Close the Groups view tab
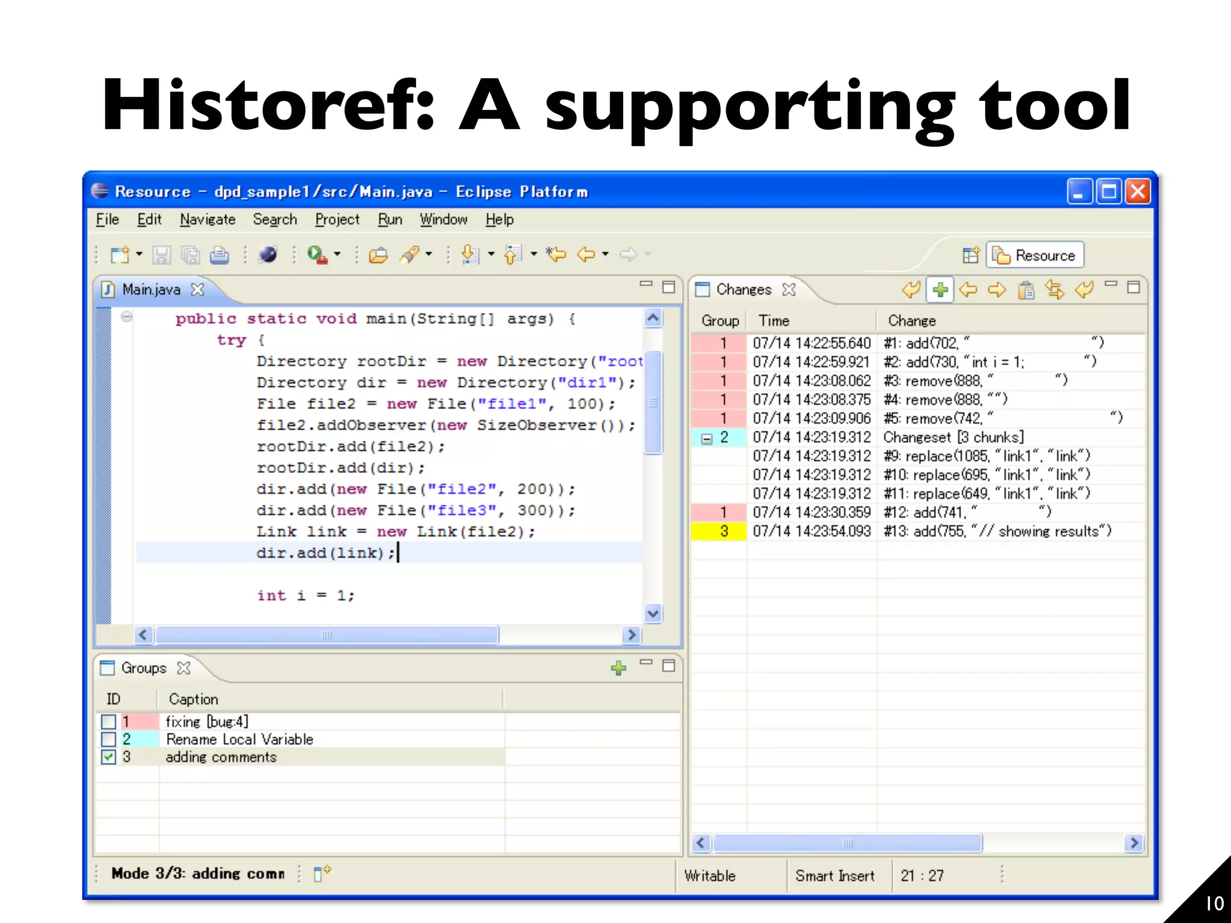The height and width of the screenshot is (923, 1231). click(x=184, y=668)
